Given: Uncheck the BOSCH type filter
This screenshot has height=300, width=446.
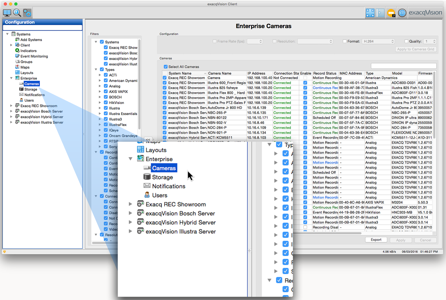Looking at the screenshot, I should point(106,97).
